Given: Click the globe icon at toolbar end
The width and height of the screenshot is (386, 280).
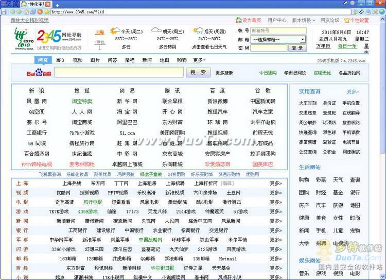Looking at the screenshot, I should pos(382,12).
